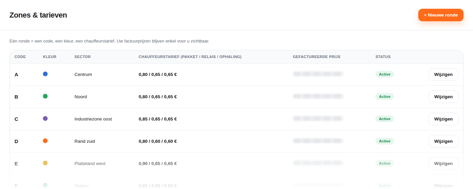The height and width of the screenshot is (189, 473).
Task: Click the SECTOR column header
Action: pyautogui.click(x=82, y=57)
